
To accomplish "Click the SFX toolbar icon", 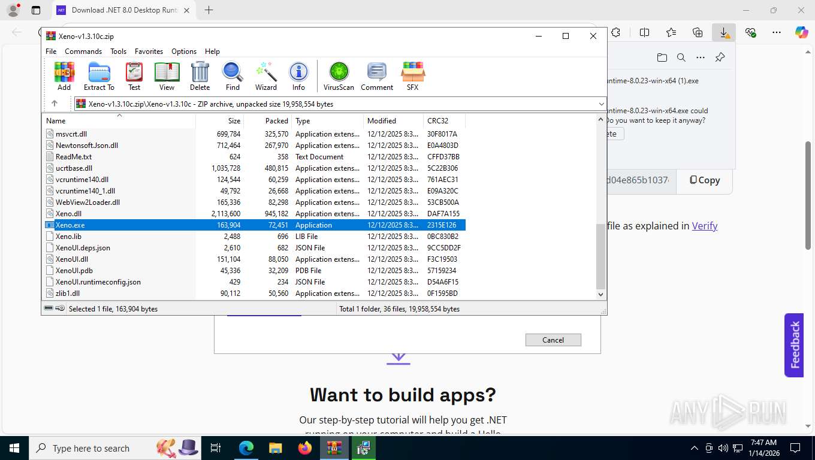I will point(412,76).
